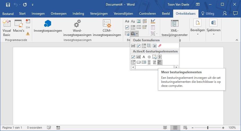Start recording a macro
This screenshot has height=131, width=241.
28,21
